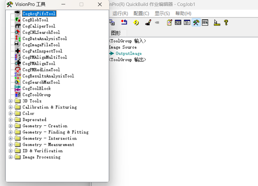Open the 运行(R) menu
This screenshot has height=186, width=258.
pyautogui.click(x=120, y=13)
